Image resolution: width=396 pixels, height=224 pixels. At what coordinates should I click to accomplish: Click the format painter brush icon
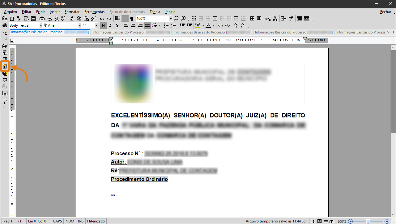coord(93,19)
